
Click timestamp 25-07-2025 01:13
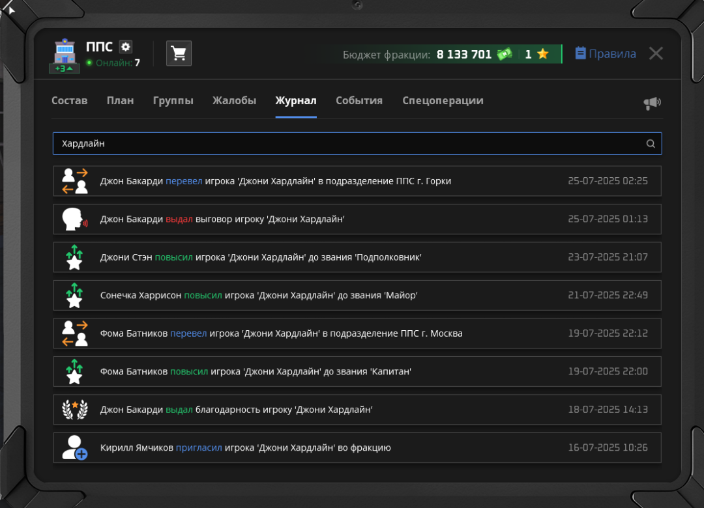click(608, 219)
